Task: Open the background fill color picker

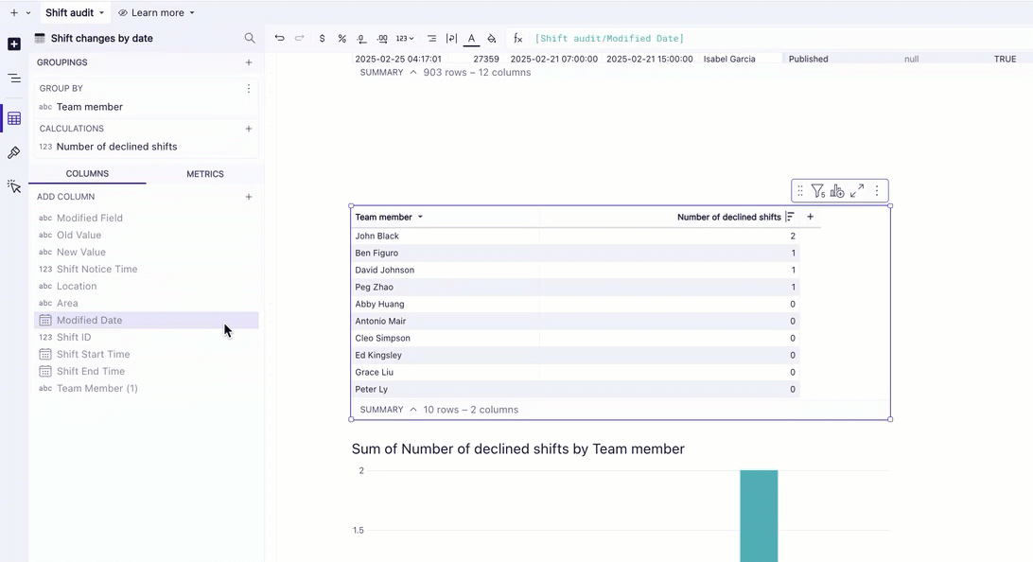Action: 492,38
